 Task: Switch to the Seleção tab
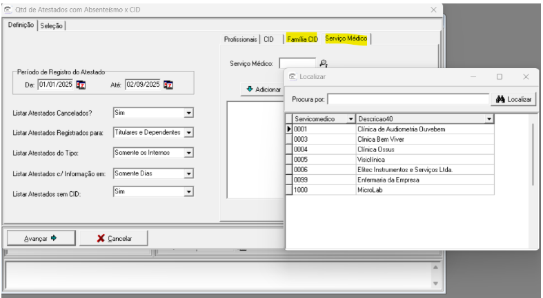point(52,25)
